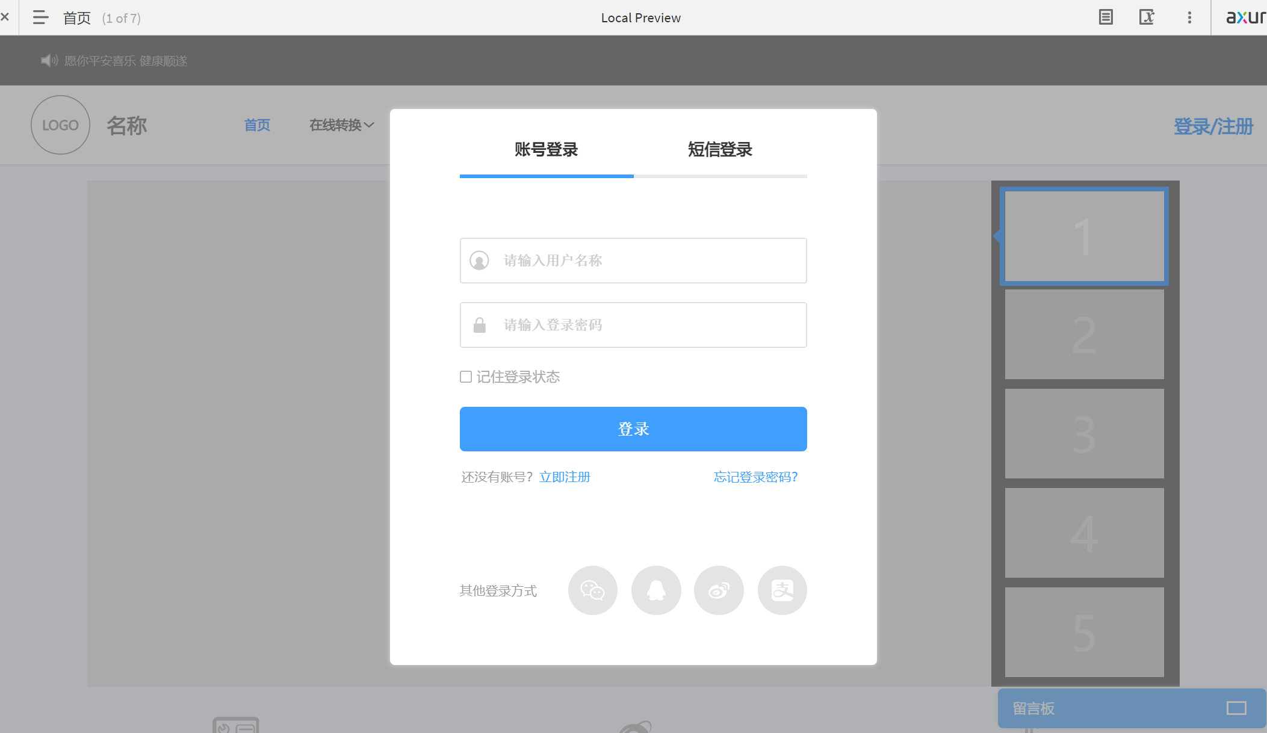Toggle the 记住登录状态 checkbox
Screen dimensions: 1267x733
(x=466, y=377)
